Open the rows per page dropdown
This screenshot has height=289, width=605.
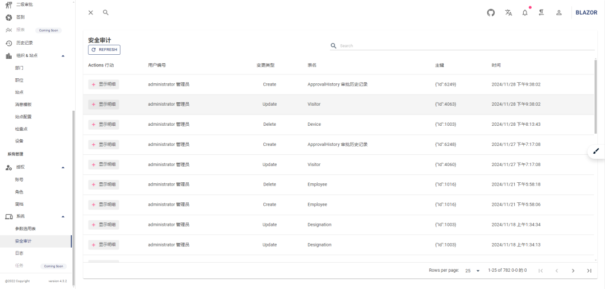(x=472, y=271)
